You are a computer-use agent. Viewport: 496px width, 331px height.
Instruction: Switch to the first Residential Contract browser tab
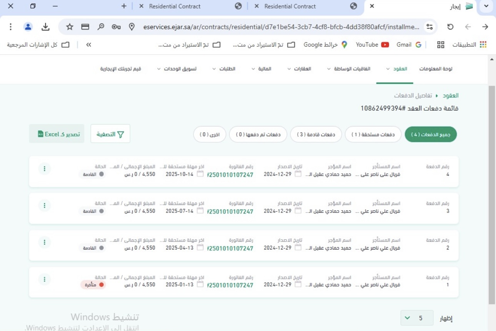pyautogui.click(x=290, y=6)
